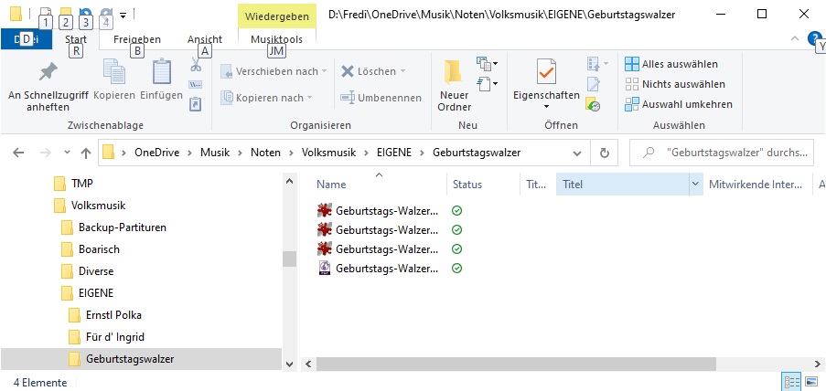Pin folder via An Schnellzugriff anheften

click(x=48, y=87)
